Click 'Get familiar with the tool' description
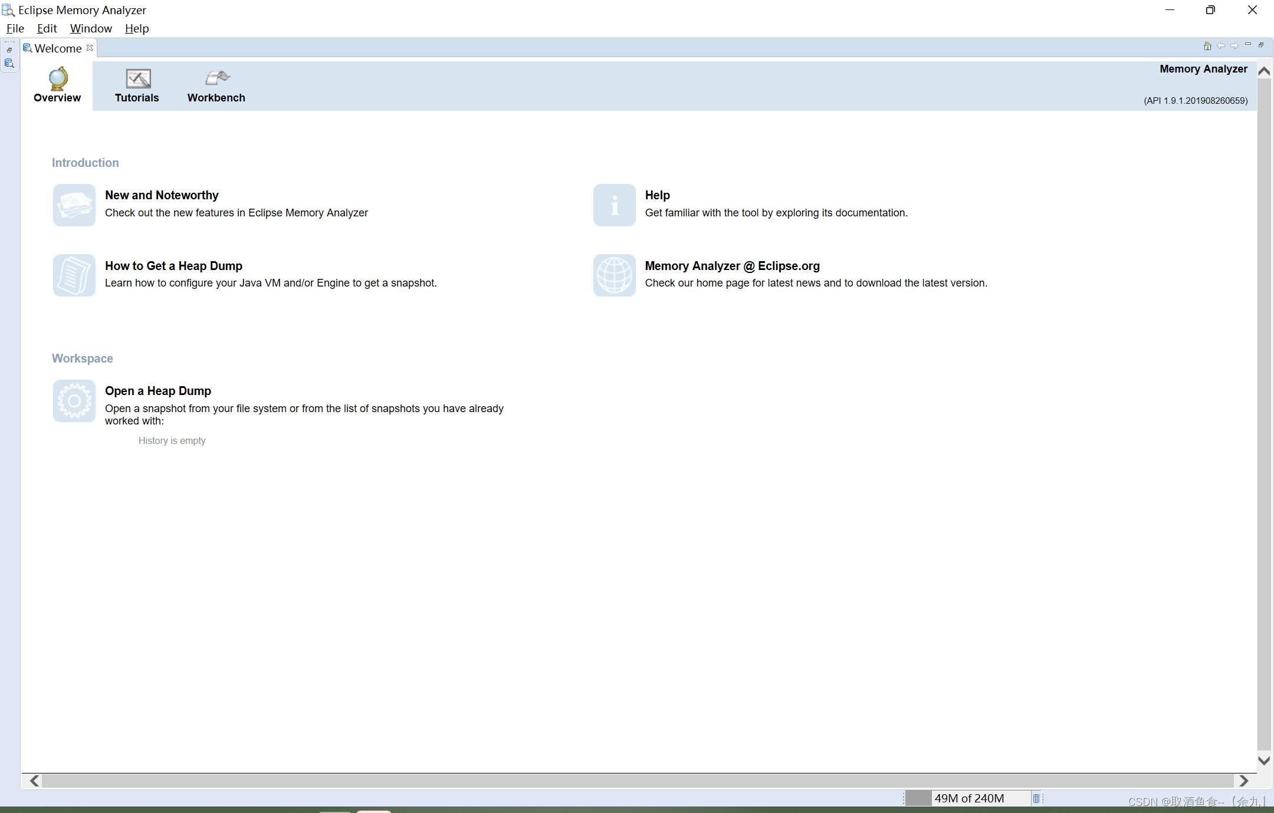Screen dimensions: 1274x813 click(776, 213)
